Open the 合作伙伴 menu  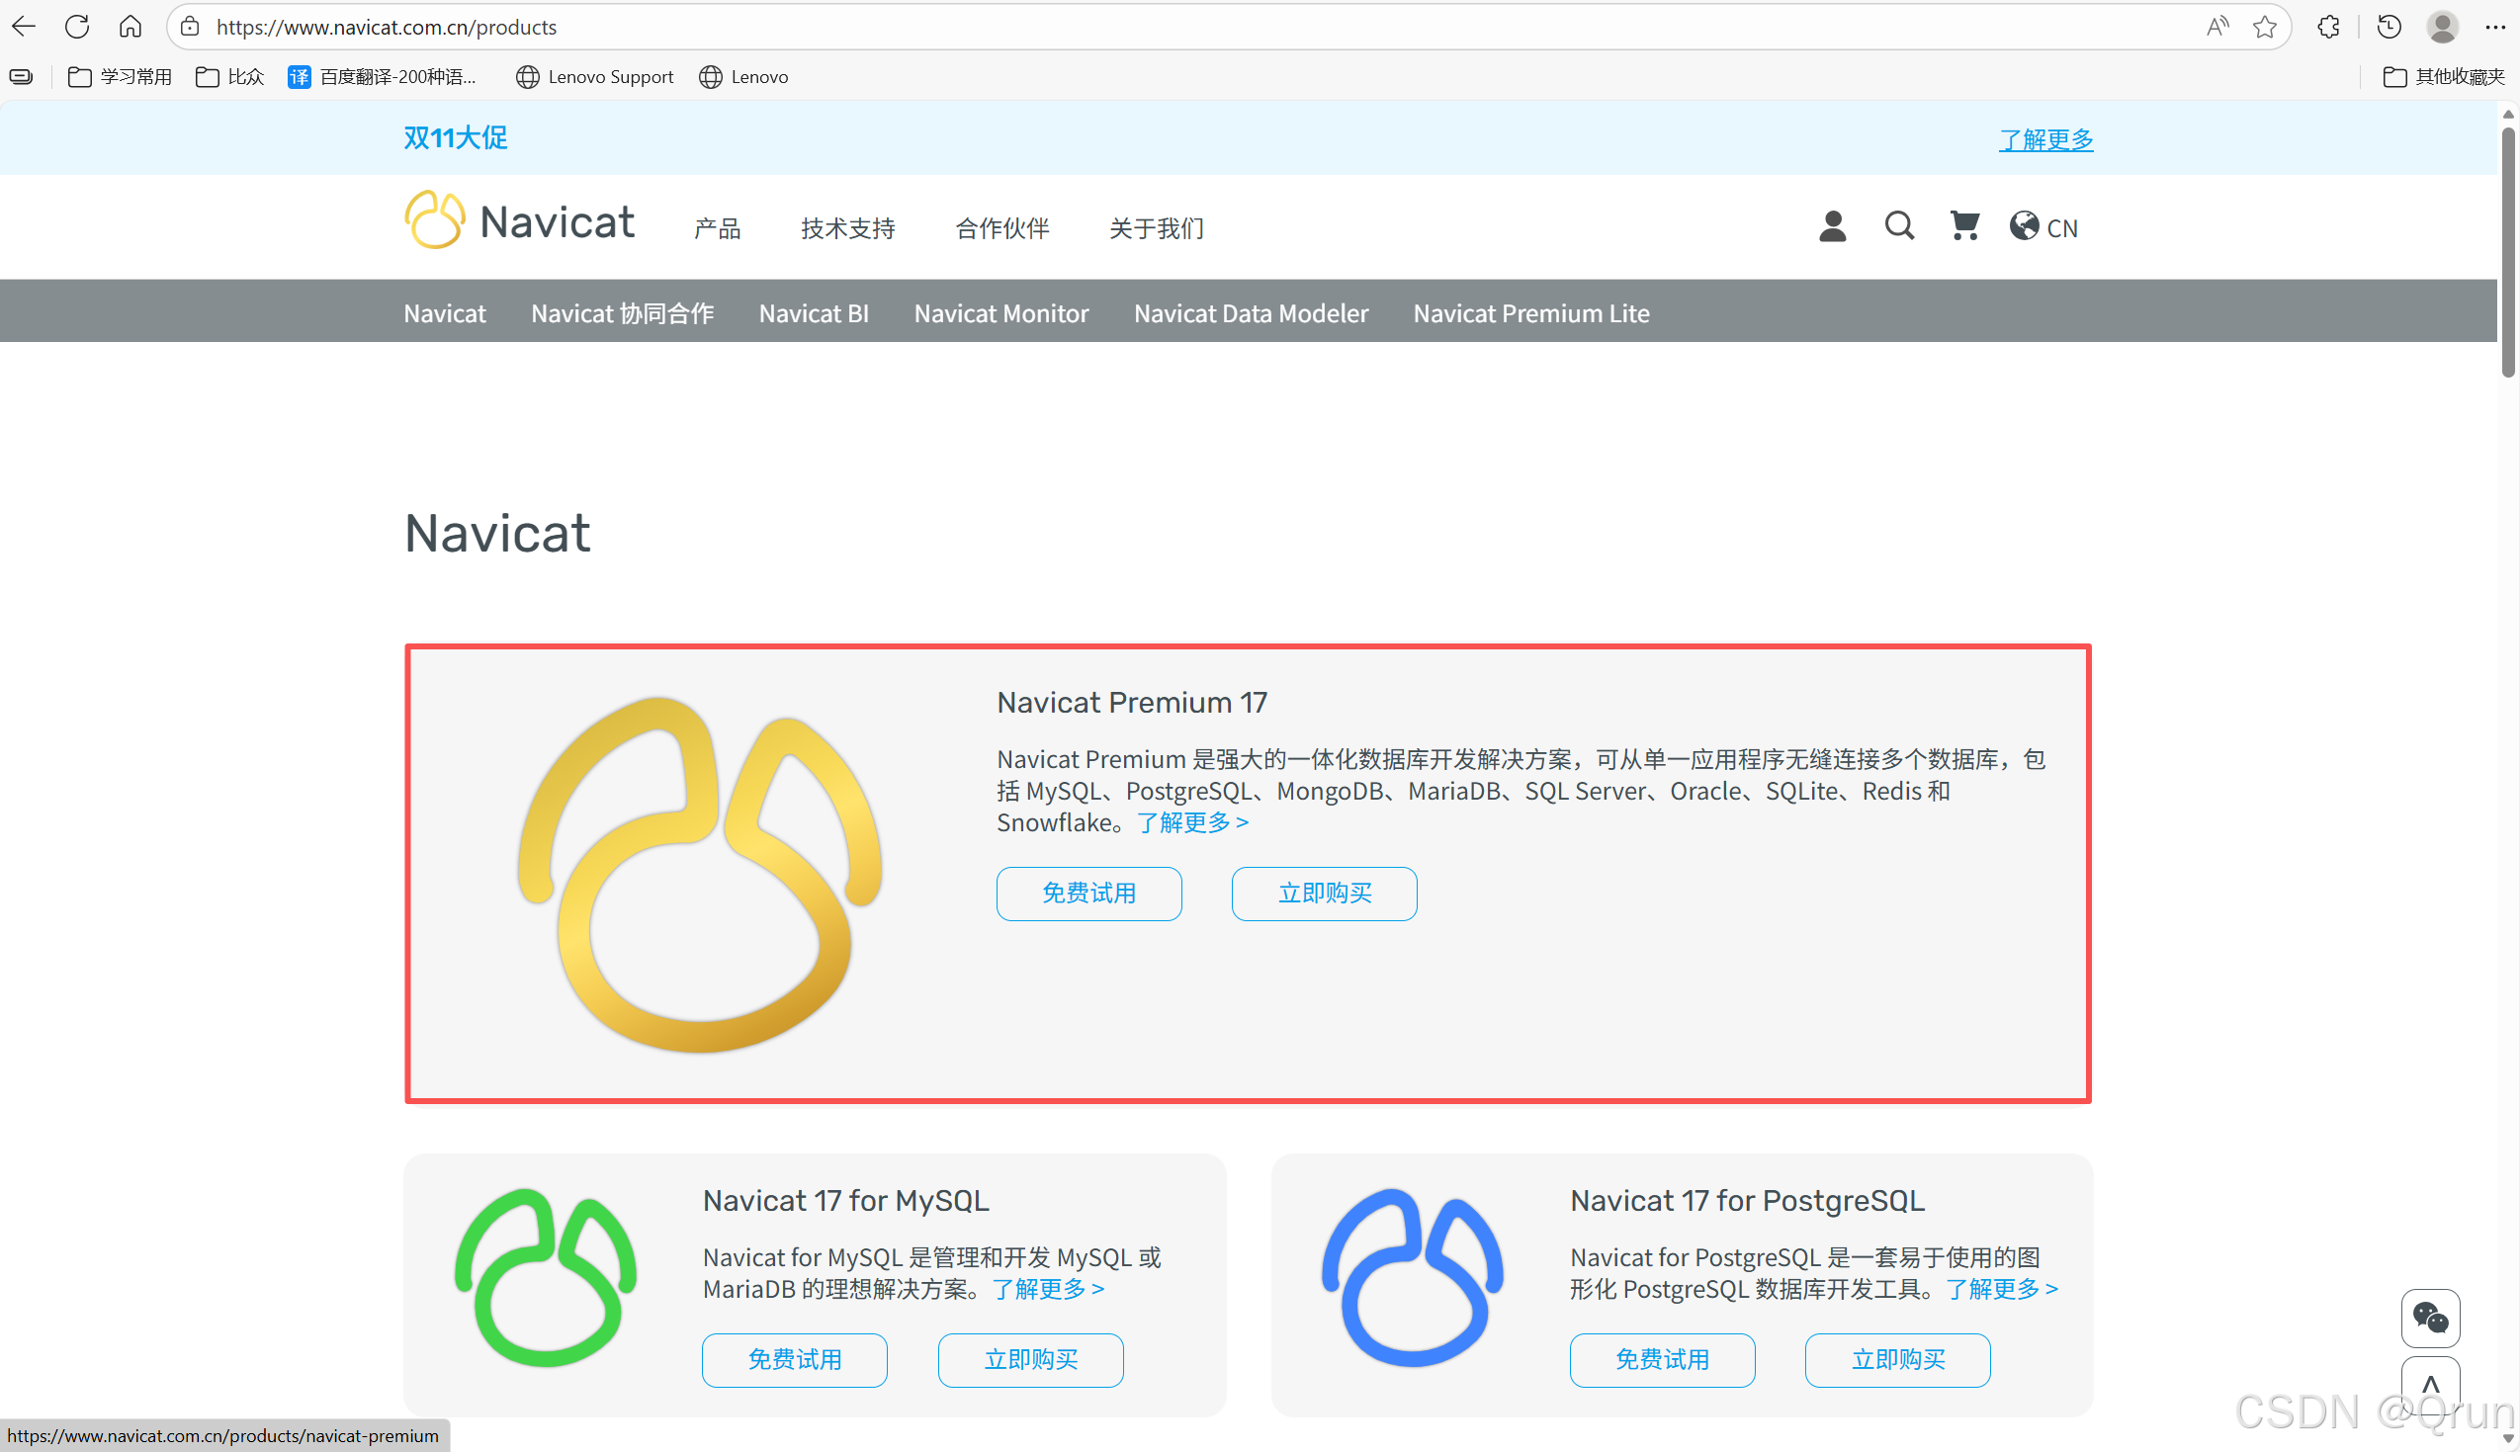[1002, 228]
